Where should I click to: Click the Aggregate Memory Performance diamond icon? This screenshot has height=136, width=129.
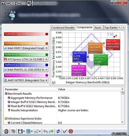point(9,98)
